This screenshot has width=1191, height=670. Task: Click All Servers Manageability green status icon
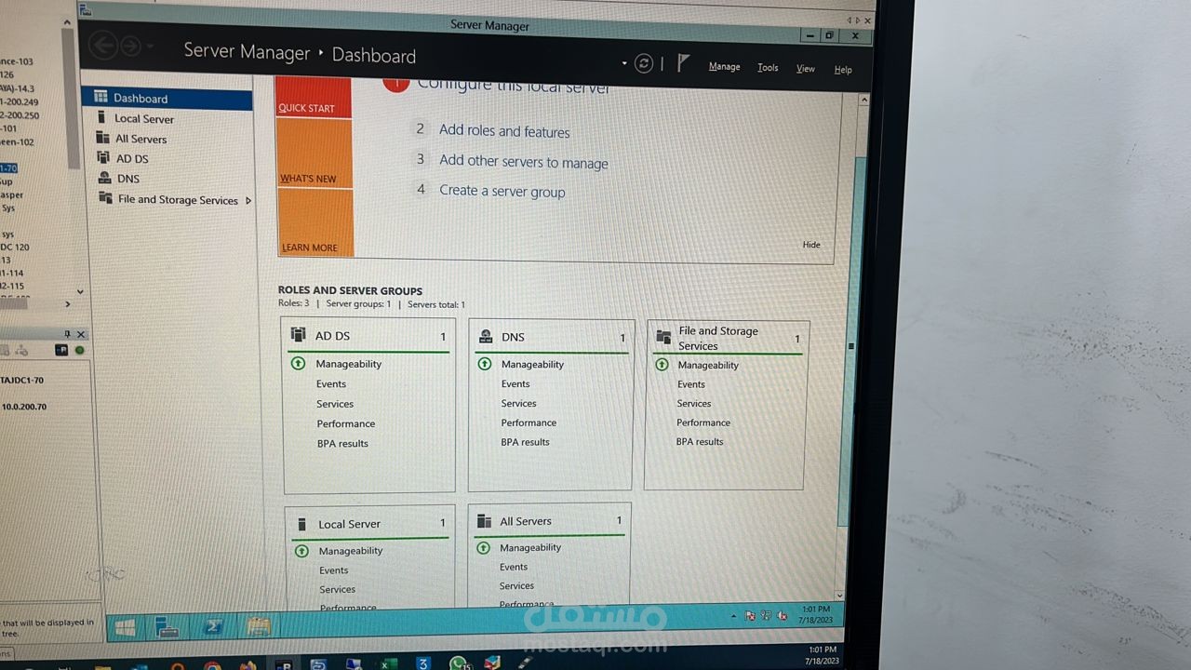coord(484,548)
